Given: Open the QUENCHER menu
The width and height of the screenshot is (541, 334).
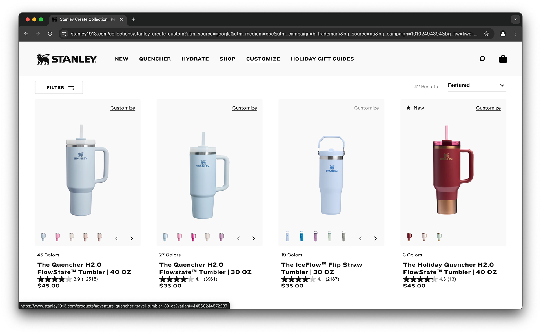Looking at the screenshot, I should [x=155, y=59].
